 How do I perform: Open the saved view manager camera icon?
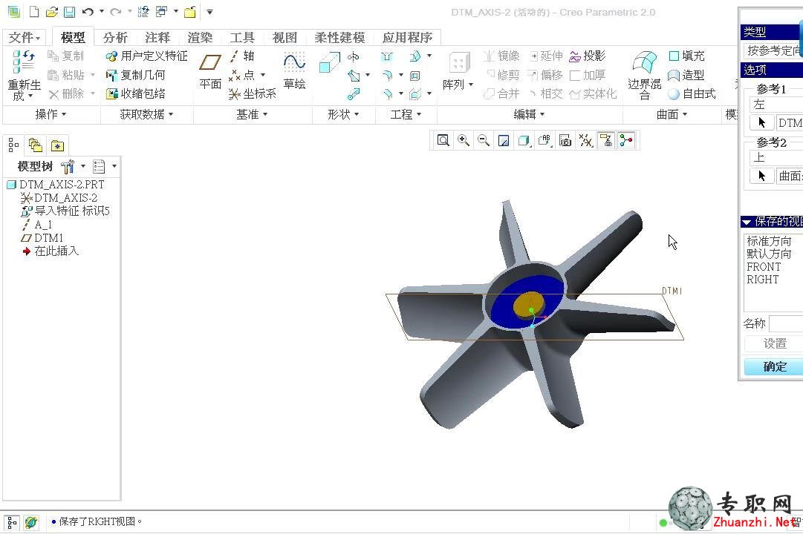(x=565, y=140)
